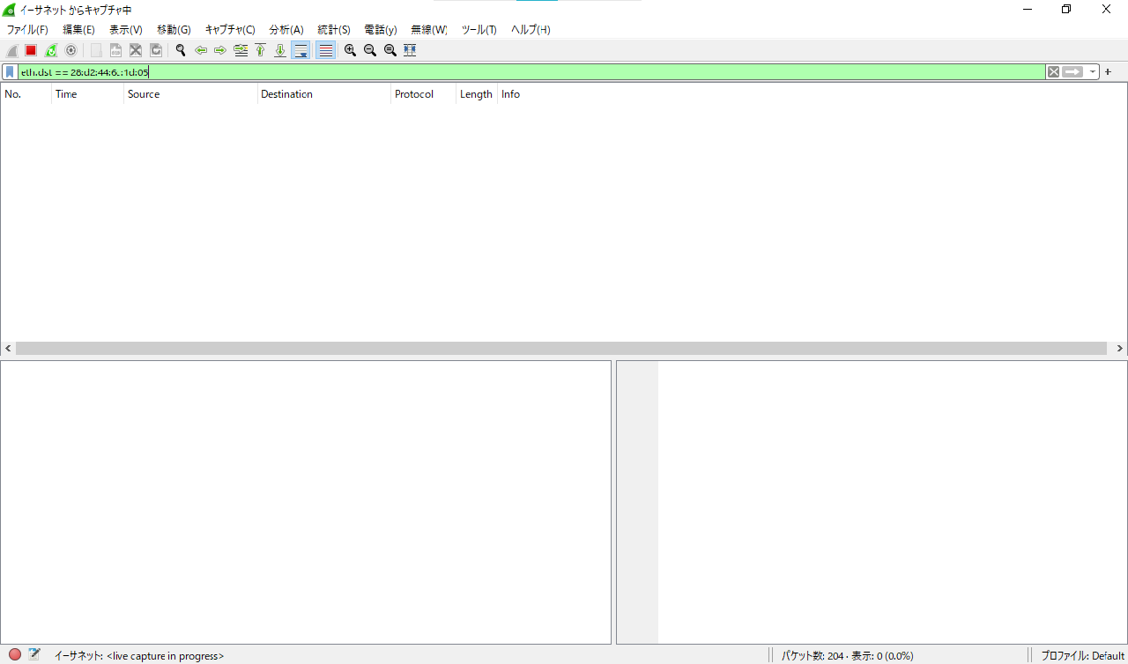
Task: Open capture options gear icon
Action: coord(71,50)
